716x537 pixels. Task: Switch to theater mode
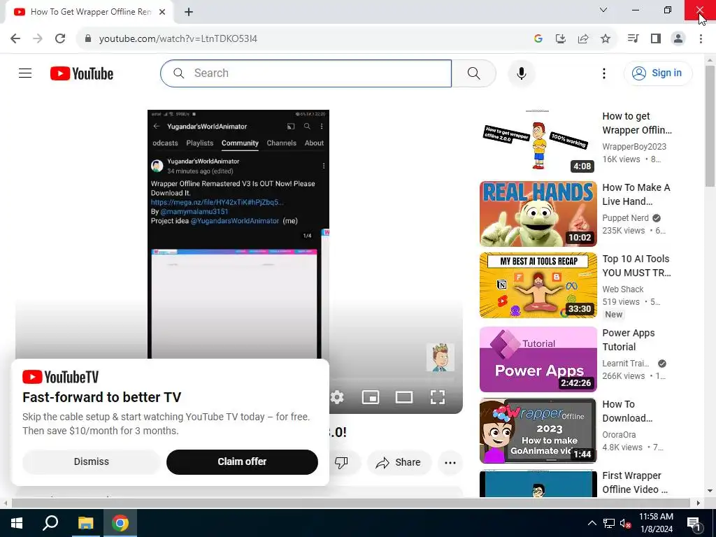click(x=403, y=397)
